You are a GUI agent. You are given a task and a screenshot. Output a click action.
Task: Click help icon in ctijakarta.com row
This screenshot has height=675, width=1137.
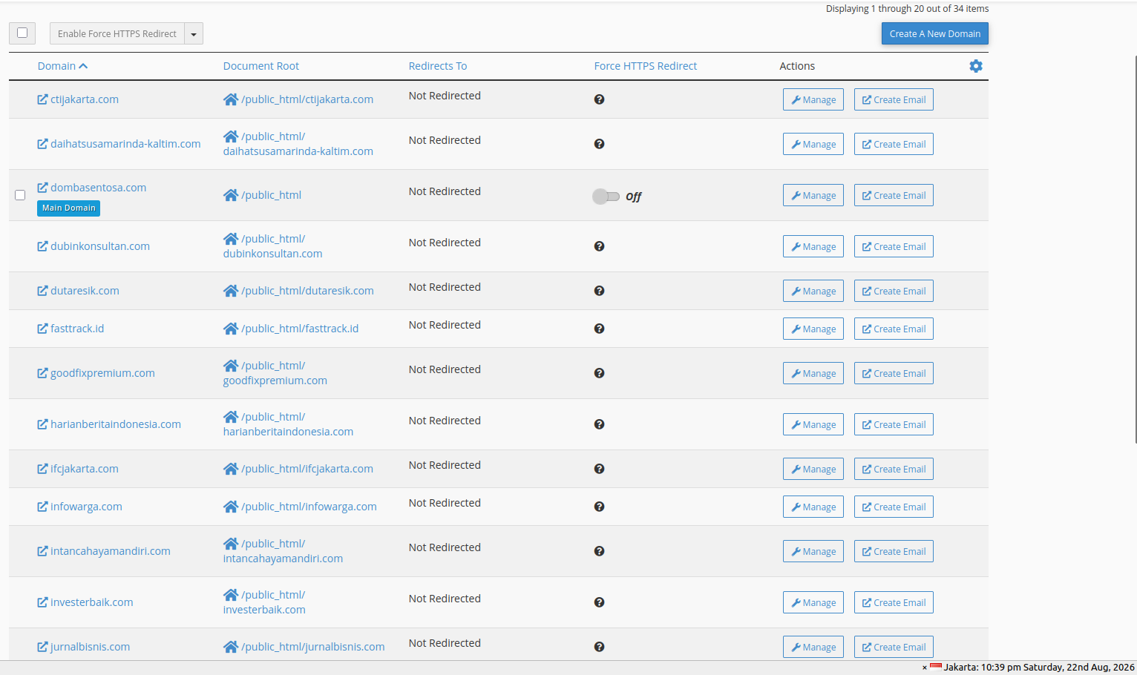[599, 99]
